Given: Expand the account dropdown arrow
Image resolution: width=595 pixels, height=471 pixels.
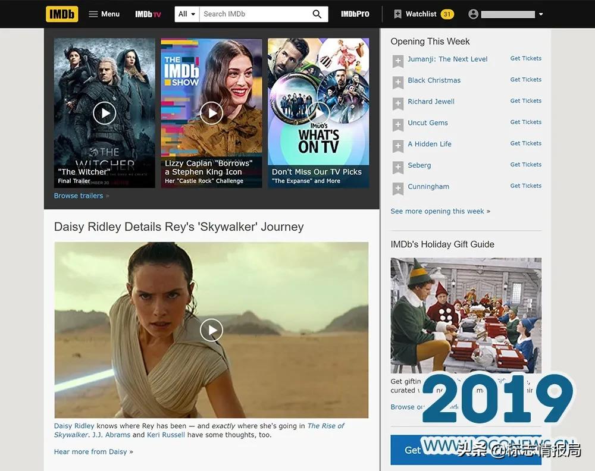Looking at the screenshot, I should click(x=541, y=14).
